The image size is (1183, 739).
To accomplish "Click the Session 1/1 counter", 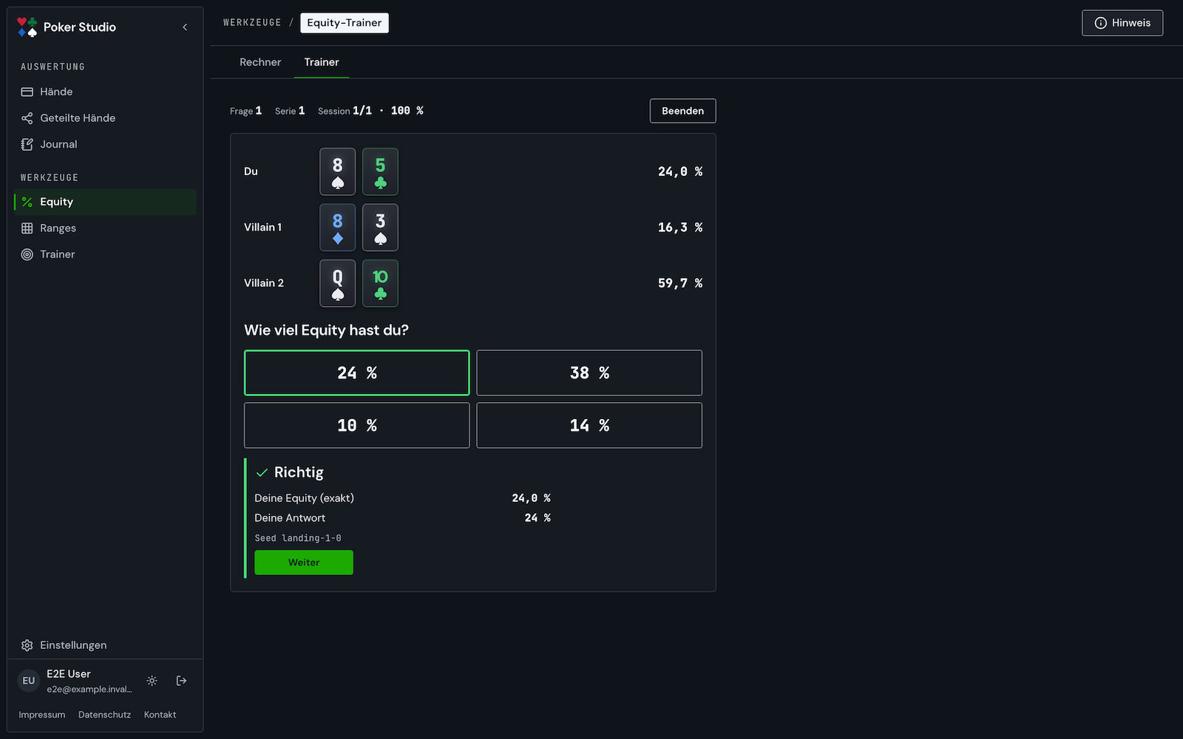I will (x=370, y=111).
